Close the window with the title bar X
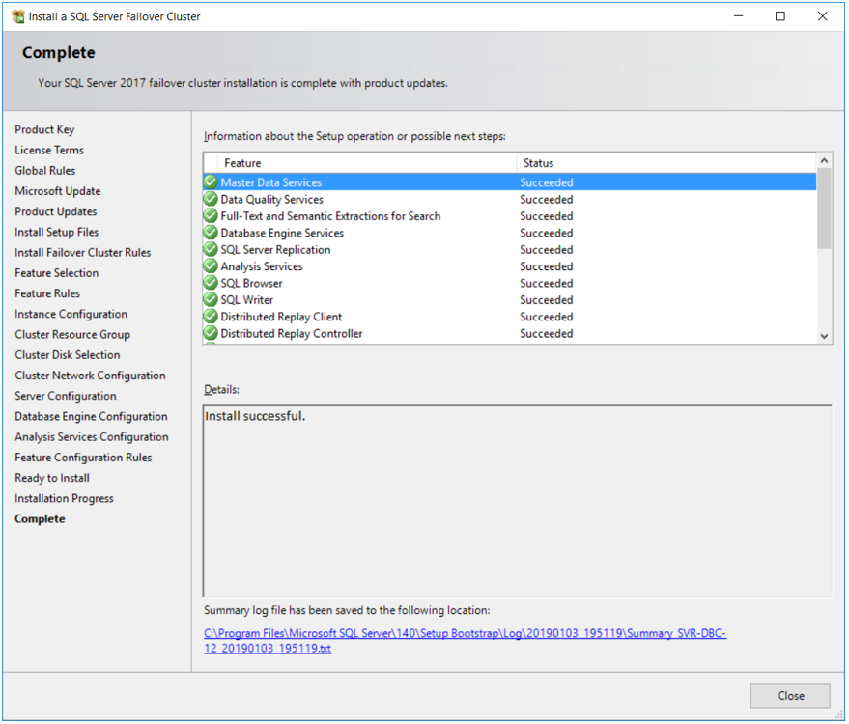849x724 pixels. coord(823,16)
